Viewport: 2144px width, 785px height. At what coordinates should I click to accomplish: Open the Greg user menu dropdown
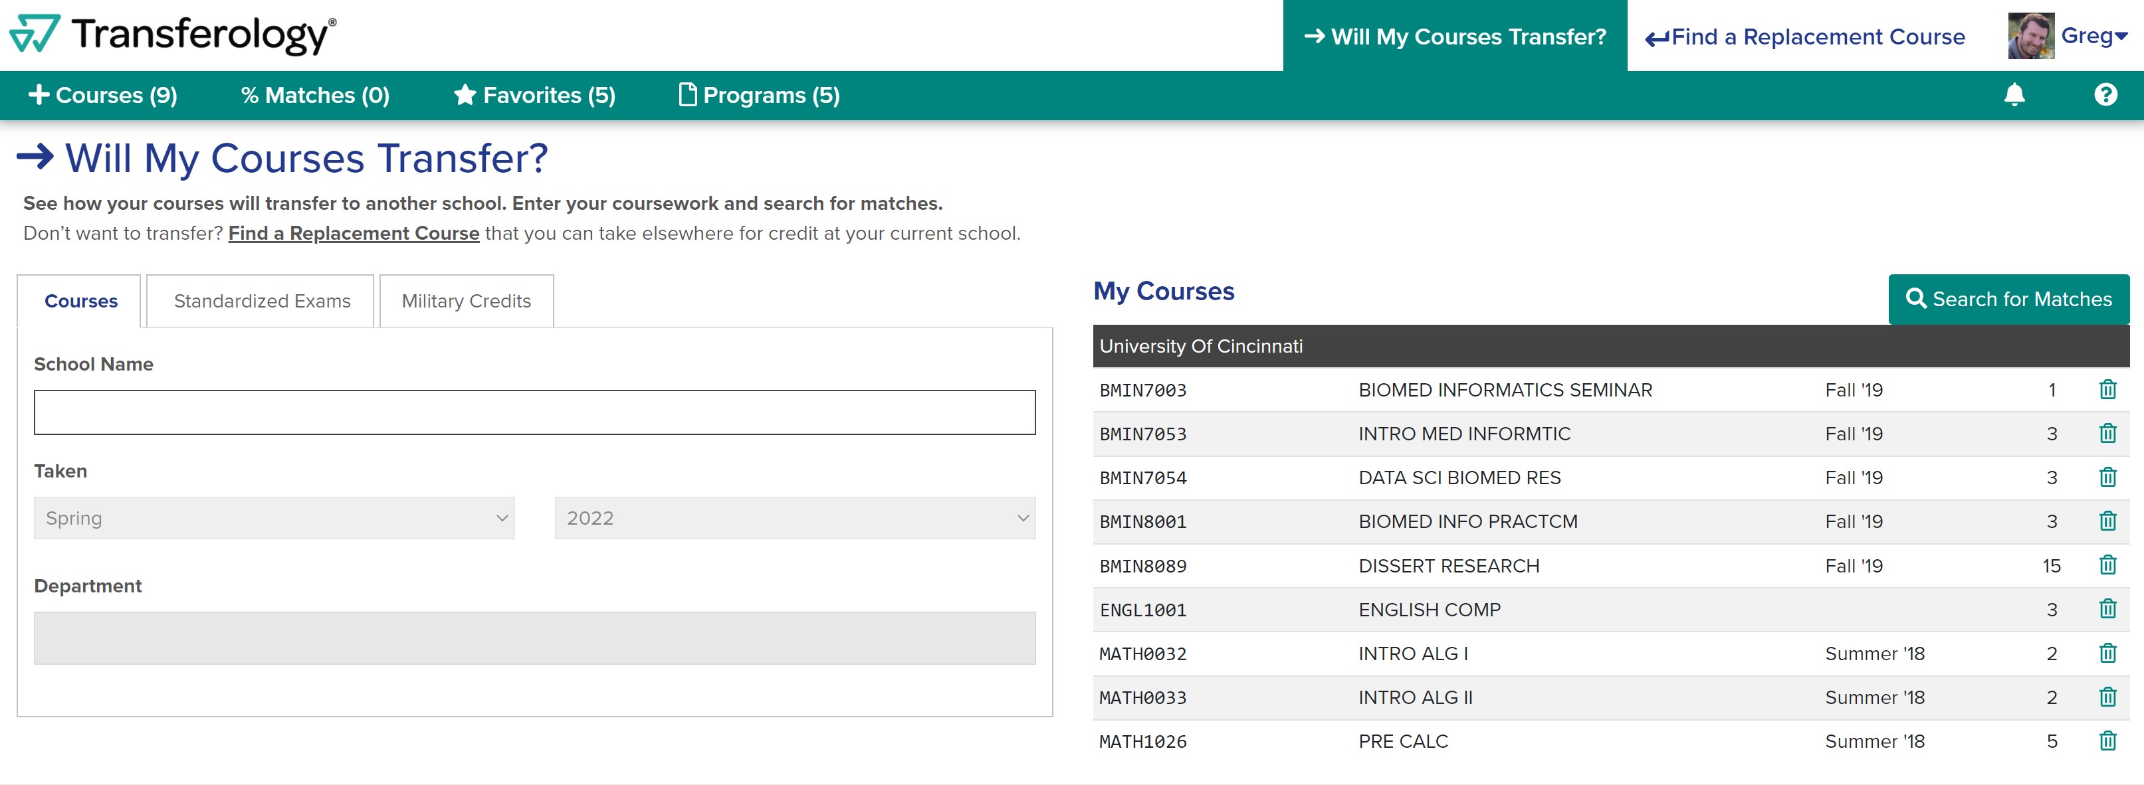coord(2094,36)
